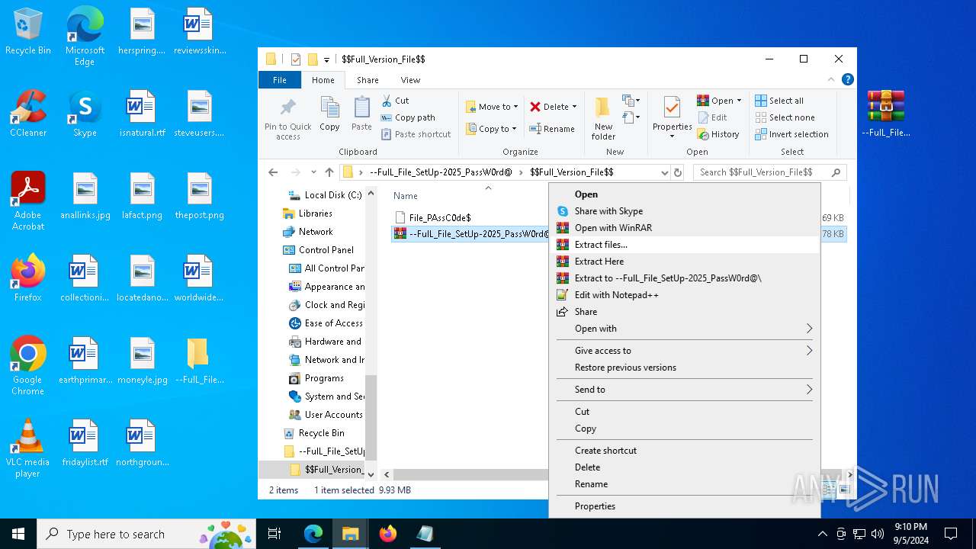The height and width of the screenshot is (549, 976).
Task: Open the address bar history dropdown
Action: 665,172
